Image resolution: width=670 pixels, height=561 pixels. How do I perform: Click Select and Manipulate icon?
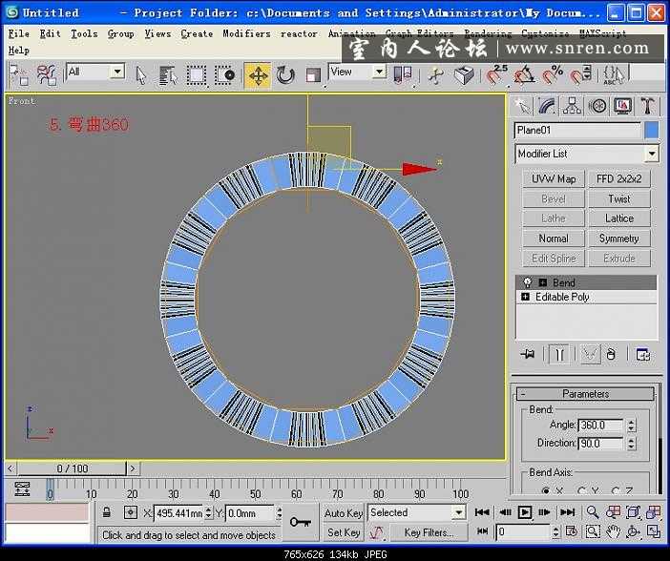click(x=435, y=76)
